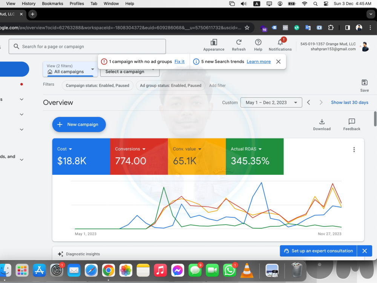Screen dimensions: 377x283
Task: Open the Chrome extensions puzzle icon
Action: [x=331, y=28]
